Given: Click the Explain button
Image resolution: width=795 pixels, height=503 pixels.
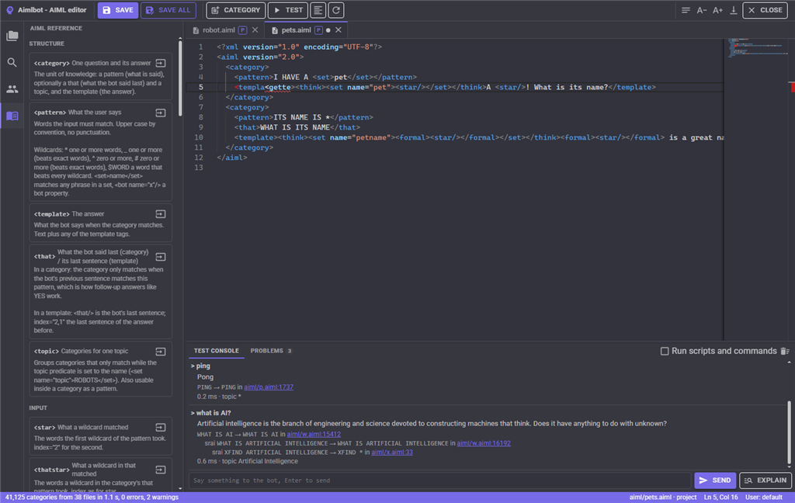Looking at the screenshot, I should click(x=765, y=480).
